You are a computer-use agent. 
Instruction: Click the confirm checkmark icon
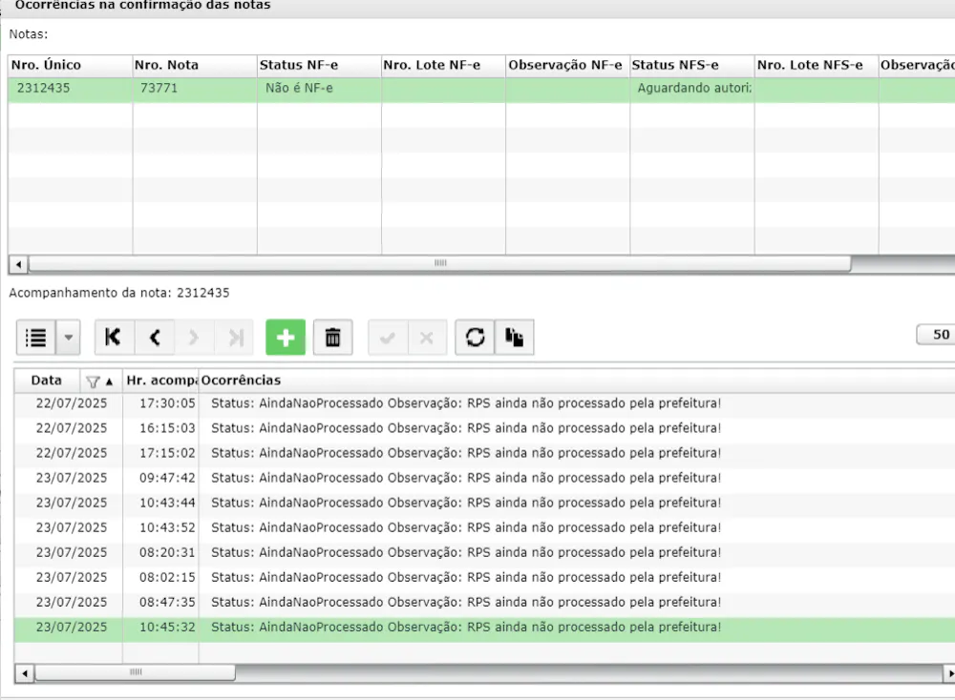point(388,337)
